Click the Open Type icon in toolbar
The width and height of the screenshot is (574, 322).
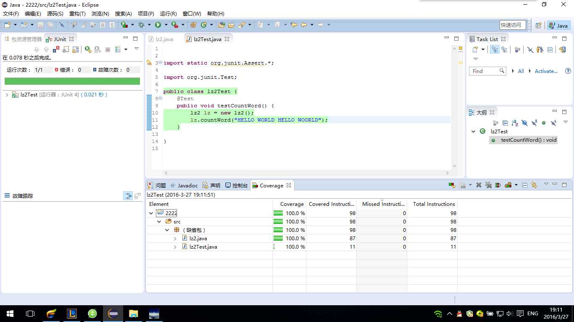tap(221, 25)
